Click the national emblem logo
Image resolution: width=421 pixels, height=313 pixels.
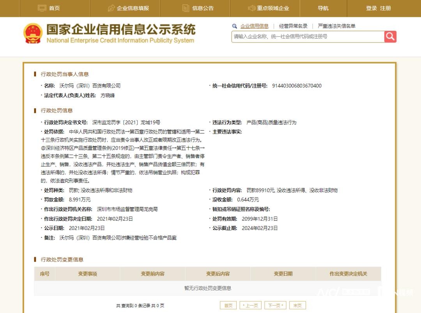tap(33, 33)
